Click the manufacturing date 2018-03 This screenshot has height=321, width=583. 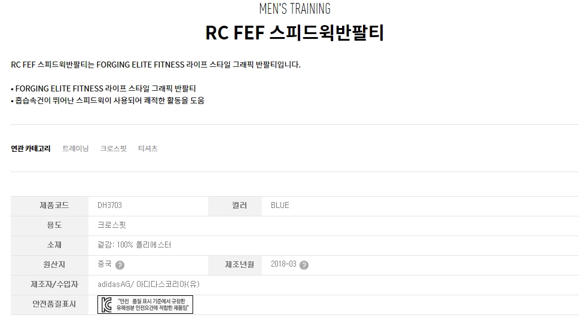[283, 264]
